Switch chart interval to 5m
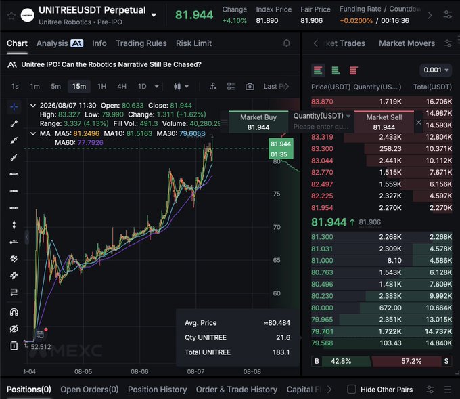Viewport: 460px width, 399px height. (x=55, y=87)
